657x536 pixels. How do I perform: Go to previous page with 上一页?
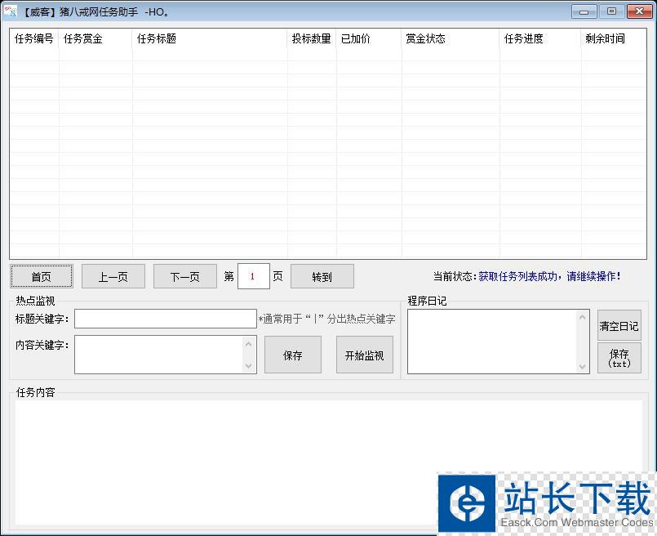pyautogui.click(x=113, y=276)
